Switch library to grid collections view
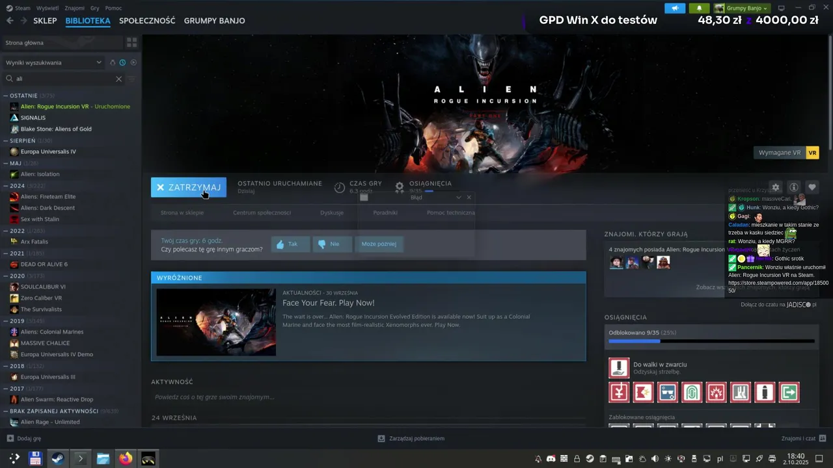This screenshot has width=833, height=468. [x=132, y=42]
